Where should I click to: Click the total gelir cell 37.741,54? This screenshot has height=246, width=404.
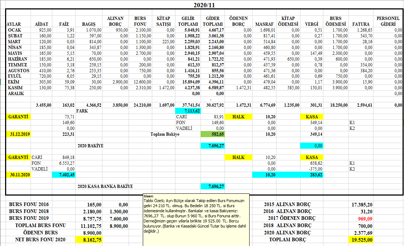click(x=191, y=105)
